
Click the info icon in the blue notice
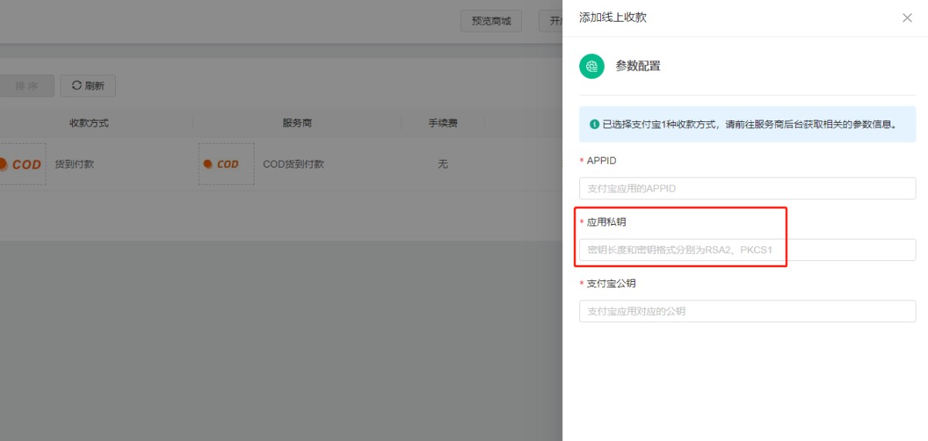pos(594,124)
